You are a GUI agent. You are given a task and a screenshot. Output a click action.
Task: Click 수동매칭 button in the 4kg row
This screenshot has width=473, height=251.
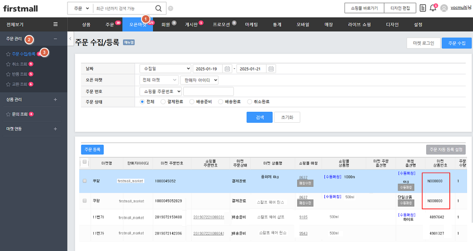(406, 187)
